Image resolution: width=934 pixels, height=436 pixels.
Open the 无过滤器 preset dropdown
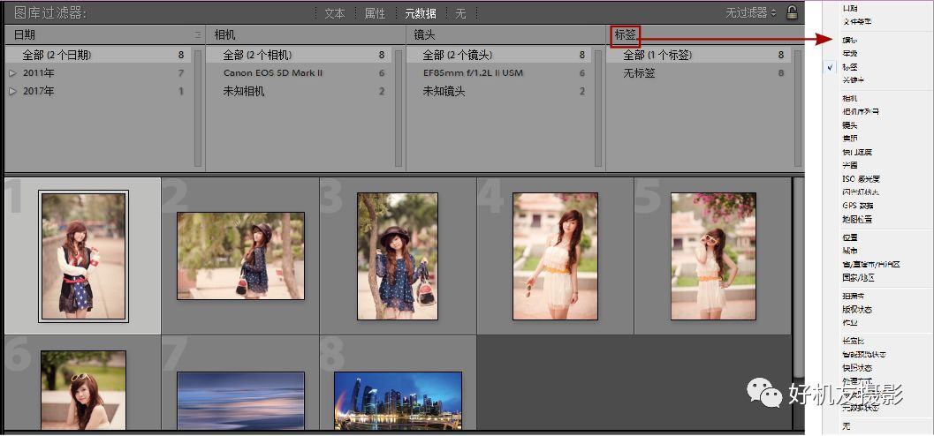click(x=750, y=12)
